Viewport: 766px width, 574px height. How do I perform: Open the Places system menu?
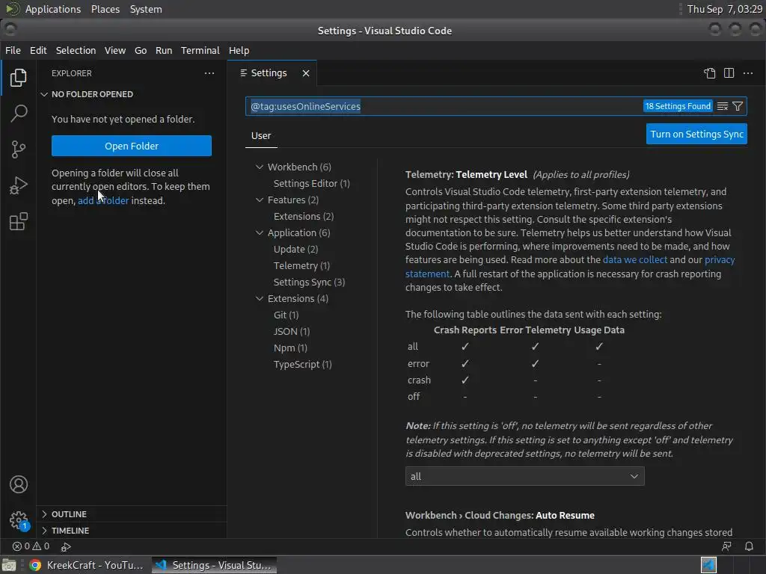click(x=105, y=9)
